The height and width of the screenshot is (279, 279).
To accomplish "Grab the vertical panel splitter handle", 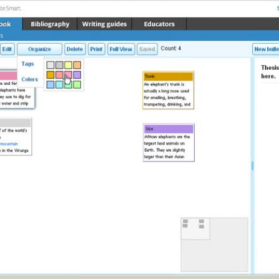I will pyautogui.click(x=252, y=166).
